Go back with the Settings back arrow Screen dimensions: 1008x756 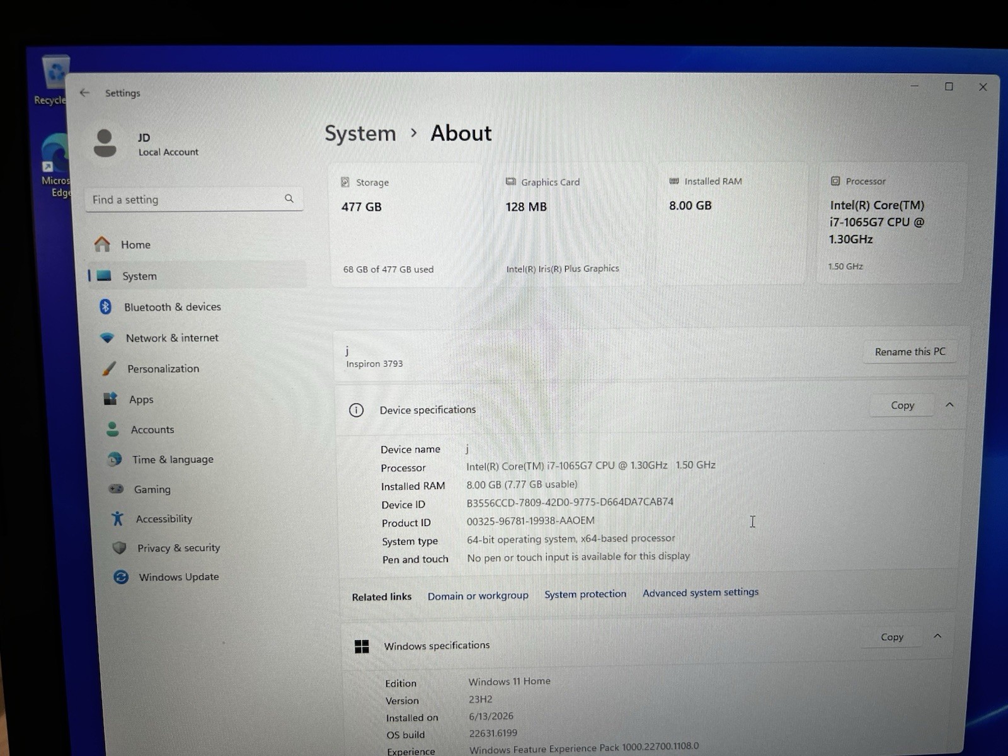(x=84, y=93)
